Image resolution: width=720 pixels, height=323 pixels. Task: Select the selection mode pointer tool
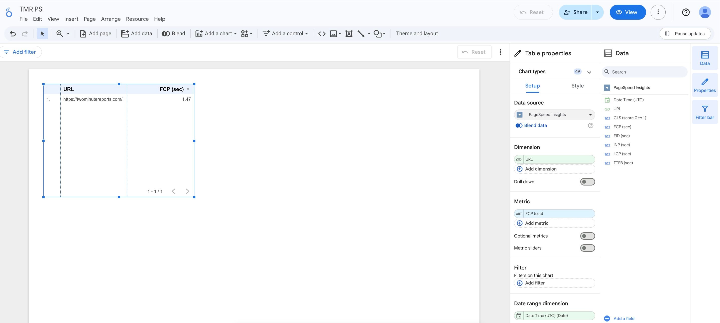click(x=42, y=33)
